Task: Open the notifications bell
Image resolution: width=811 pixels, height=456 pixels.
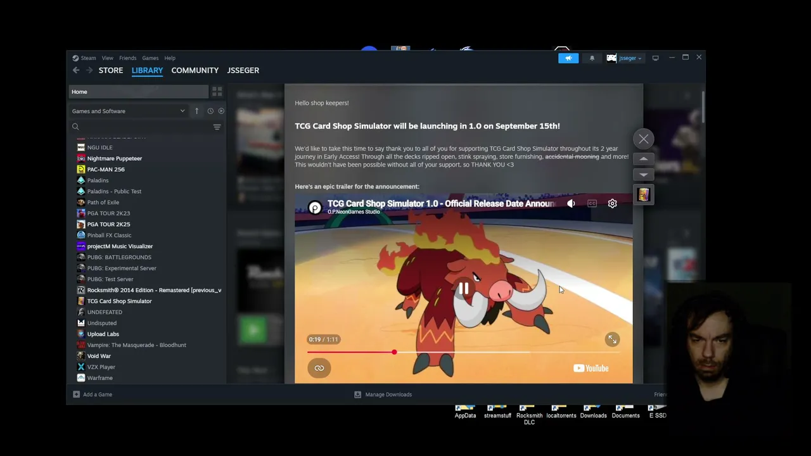Action: (x=592, y=58)
